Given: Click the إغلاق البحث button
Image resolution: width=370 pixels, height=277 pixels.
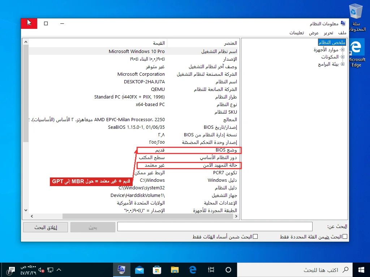Looking at the screenshot, I should click(x=46, y=227).
